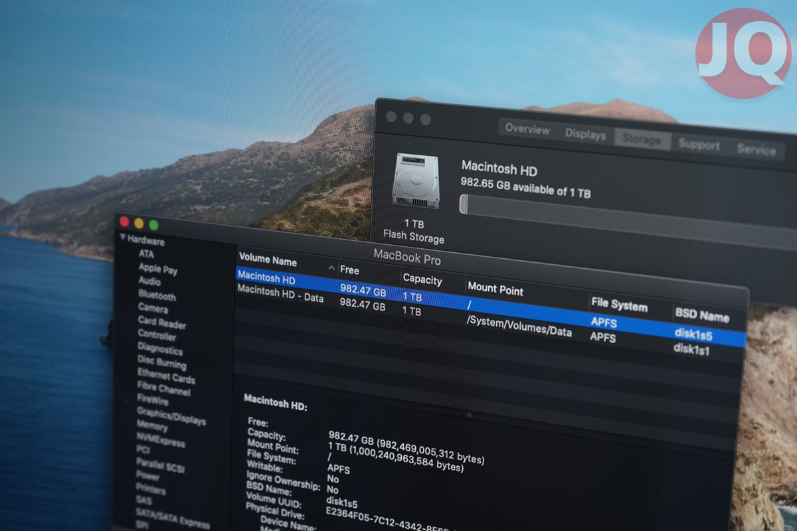Click the /System/Volumes/Data mount point cell
The image size is (797, 531).
coord(519,327)
